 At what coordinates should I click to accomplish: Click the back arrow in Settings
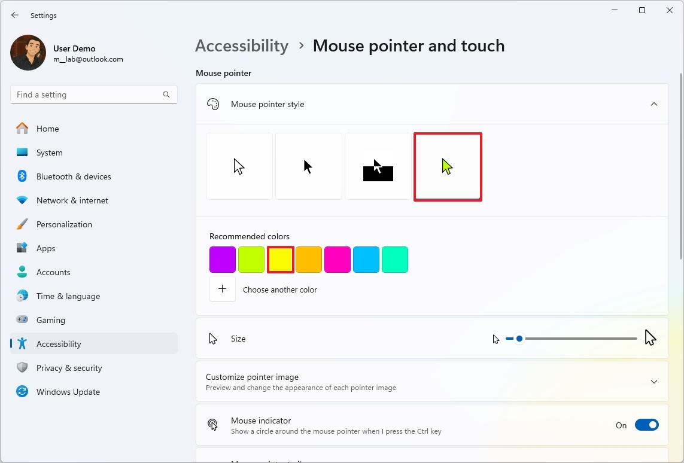tap(15, 16)
